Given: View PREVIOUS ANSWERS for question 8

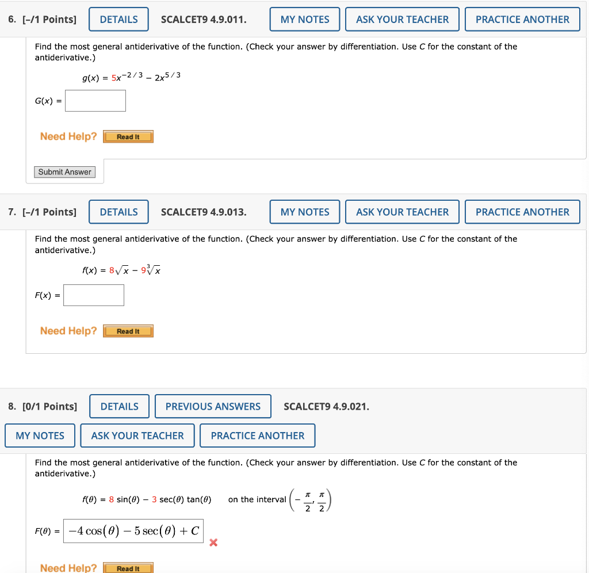Looking at the screenshot, I should (x=213, y=406).
